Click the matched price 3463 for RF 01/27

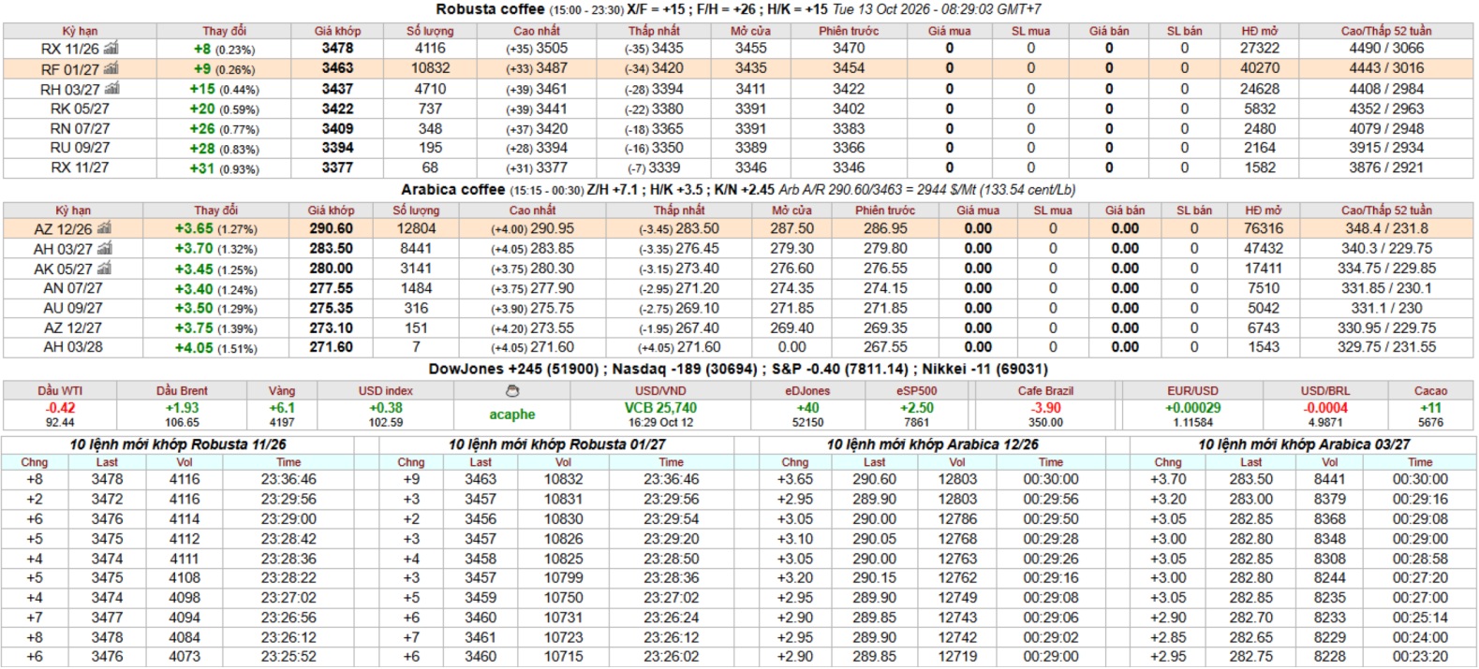pos(337,68)
